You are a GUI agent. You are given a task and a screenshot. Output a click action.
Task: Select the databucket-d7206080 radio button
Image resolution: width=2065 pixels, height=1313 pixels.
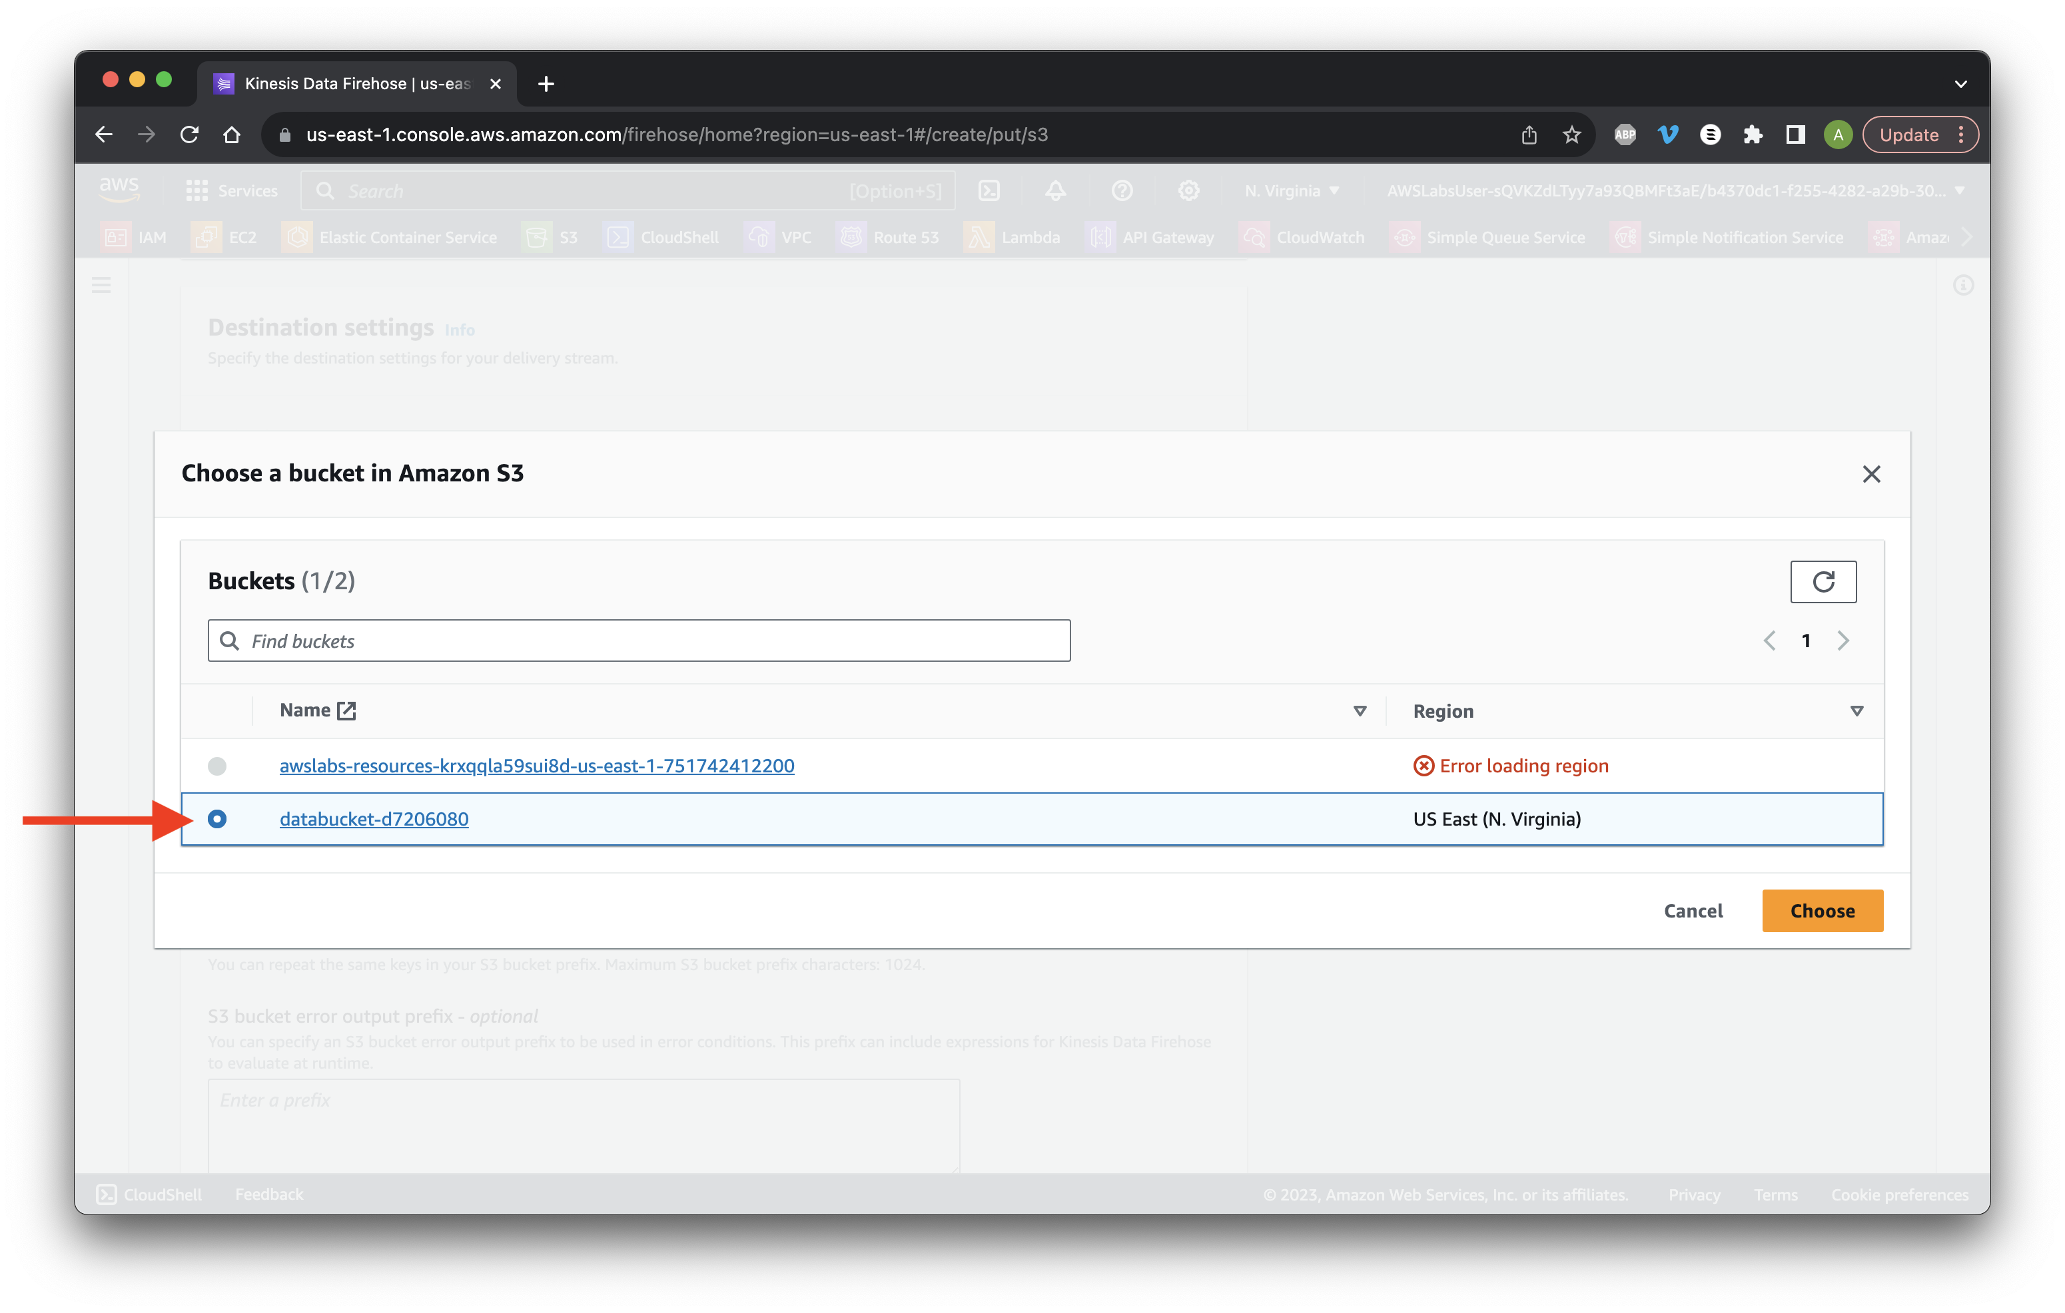point(217,818)
